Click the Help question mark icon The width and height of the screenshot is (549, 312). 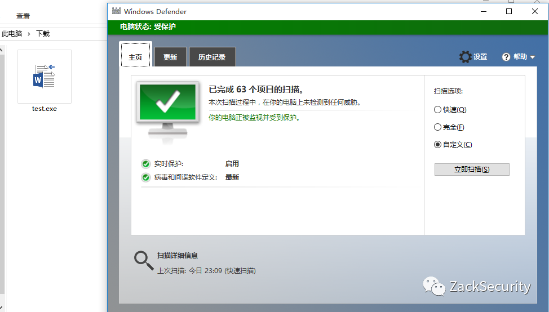pos(506,57)
